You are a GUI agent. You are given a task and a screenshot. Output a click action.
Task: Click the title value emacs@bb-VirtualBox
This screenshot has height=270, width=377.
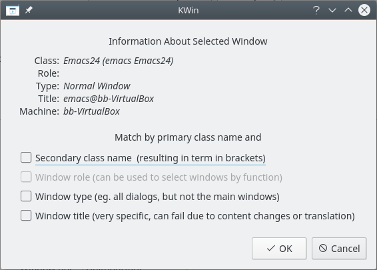[x=109, y=99]
